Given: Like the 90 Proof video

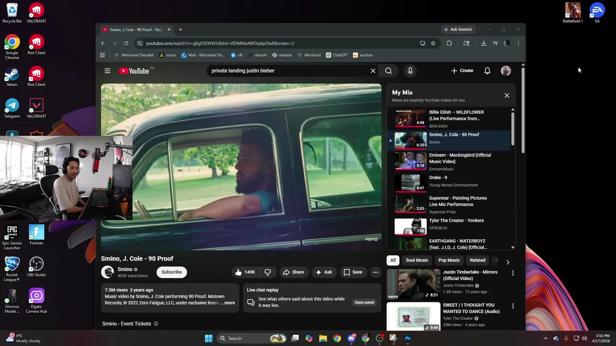Looking at the screenshot, I should click(x=245, y=272).
